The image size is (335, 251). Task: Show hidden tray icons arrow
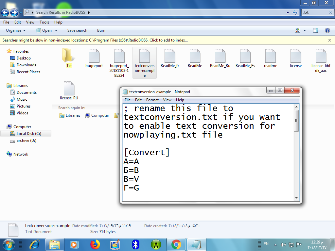click(x=275, y=245)
